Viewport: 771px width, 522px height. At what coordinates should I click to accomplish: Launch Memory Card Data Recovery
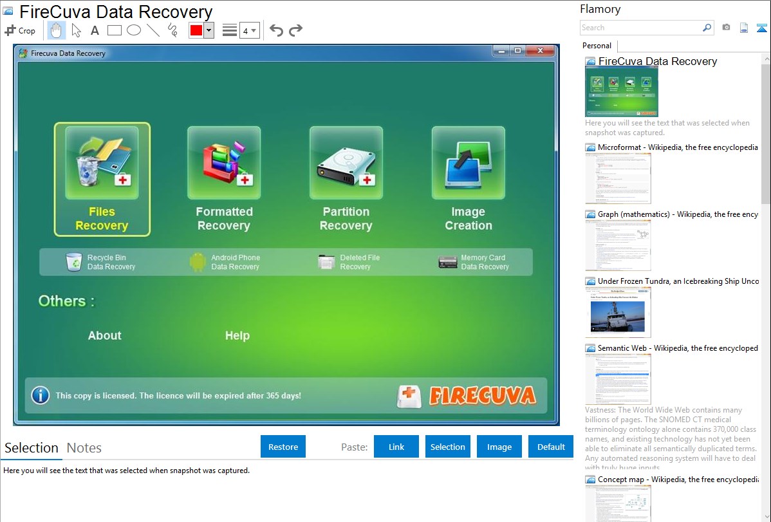click(x=474, y=262)
